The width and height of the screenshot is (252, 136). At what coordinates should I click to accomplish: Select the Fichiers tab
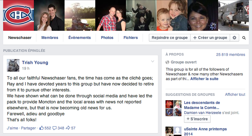(x=131, y=38)
